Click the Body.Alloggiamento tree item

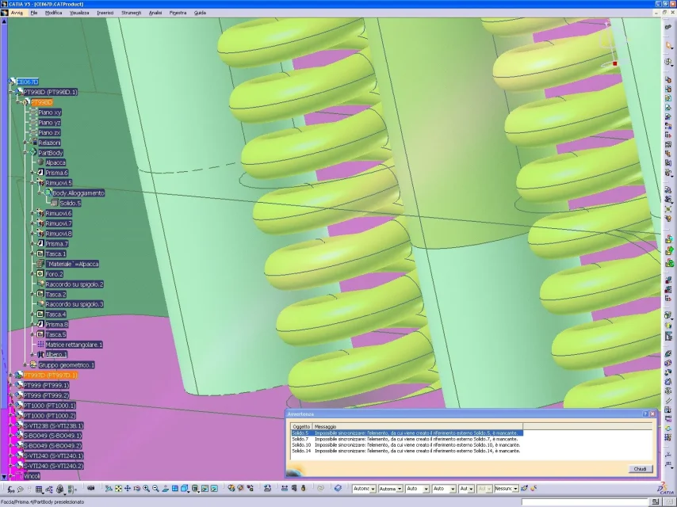78,193
